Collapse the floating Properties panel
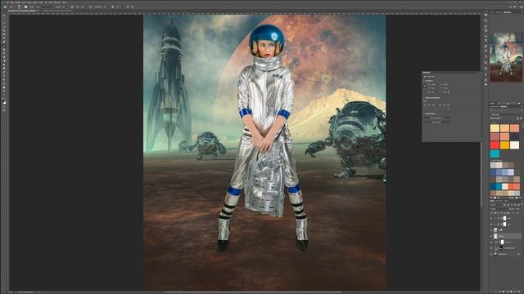This screenshot has width=524, height=294. (x=477, y=73)
